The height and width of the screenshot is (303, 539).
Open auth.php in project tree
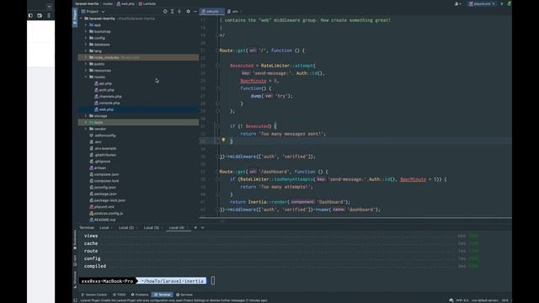[104, 90]
